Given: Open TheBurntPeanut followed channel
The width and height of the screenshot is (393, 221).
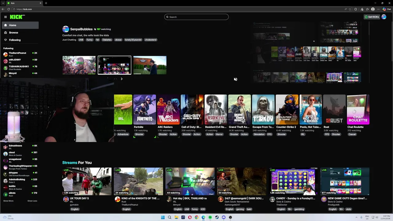Looking at the screenshot, I should (20, 54).
